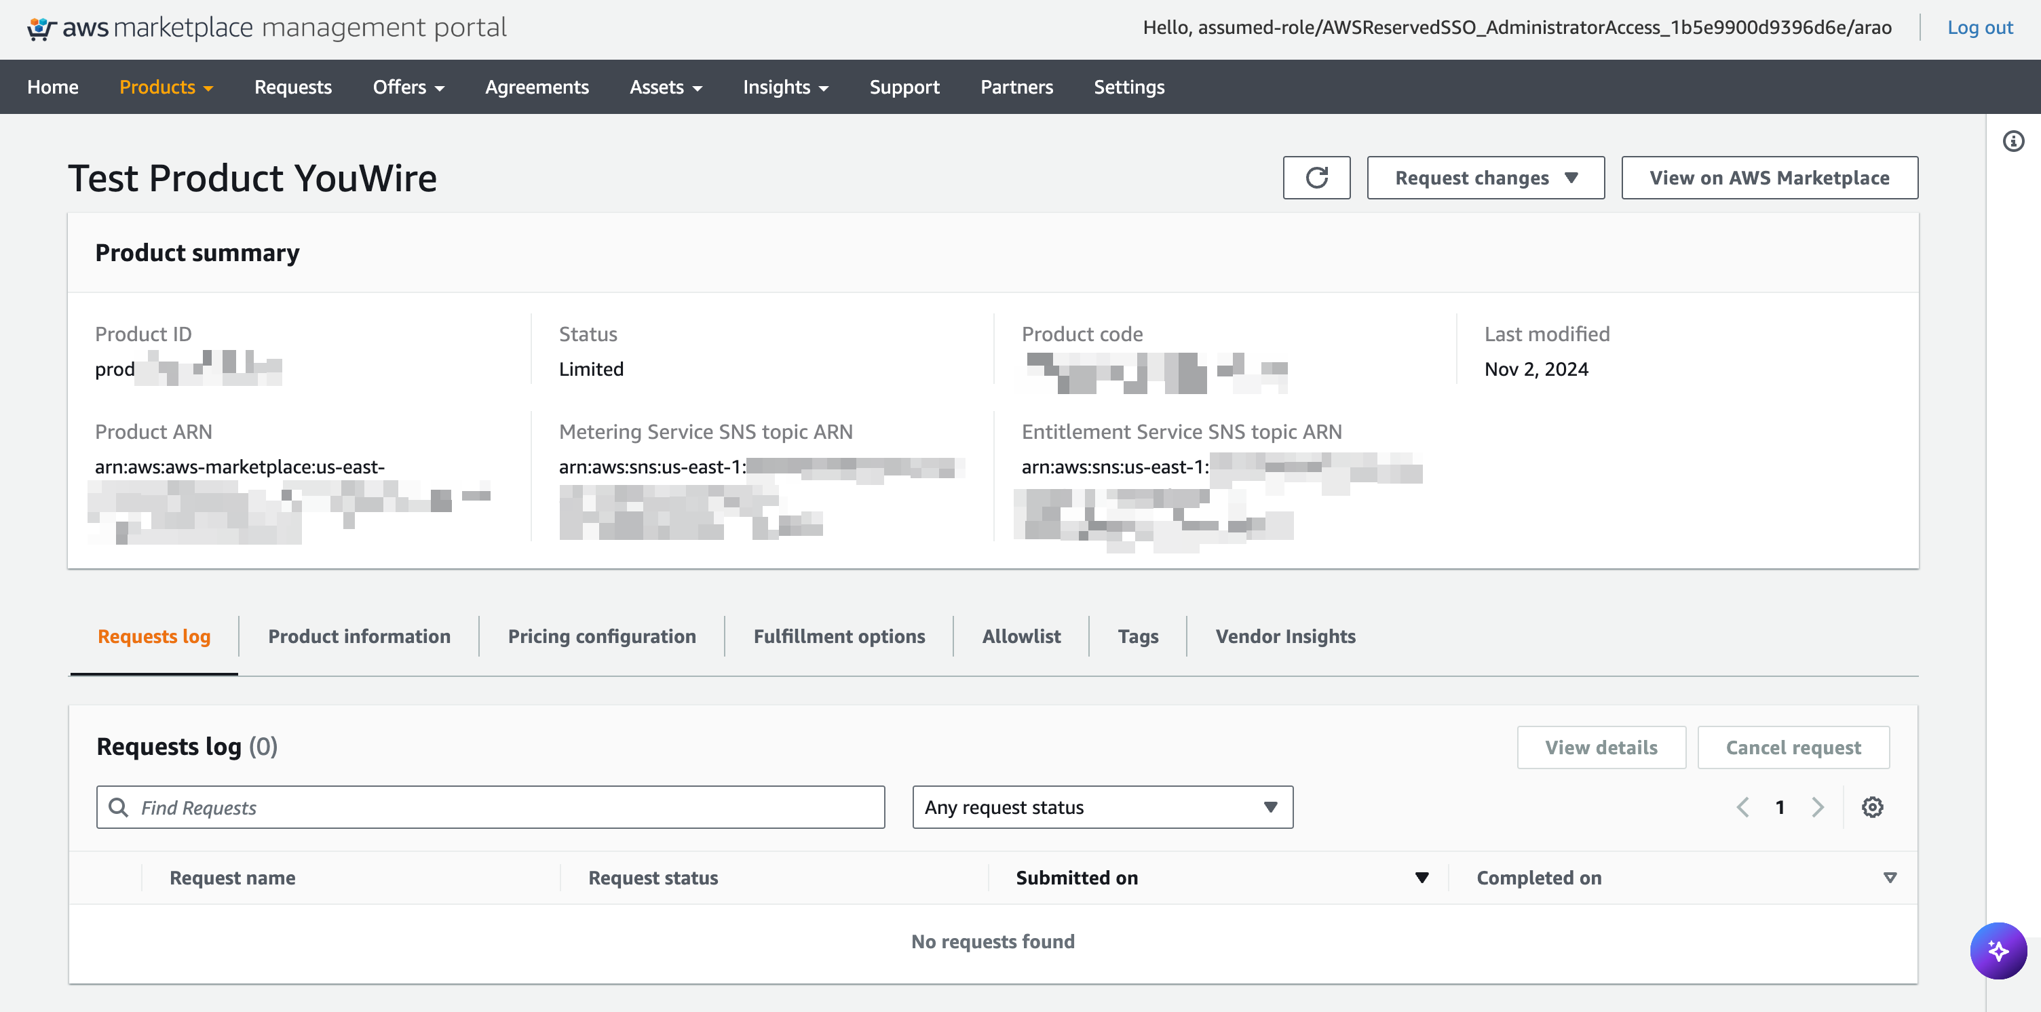The height and width of the screenshot is (1012, 2041).
Task: Open the info panel icon
Action: coord(2013,141)
